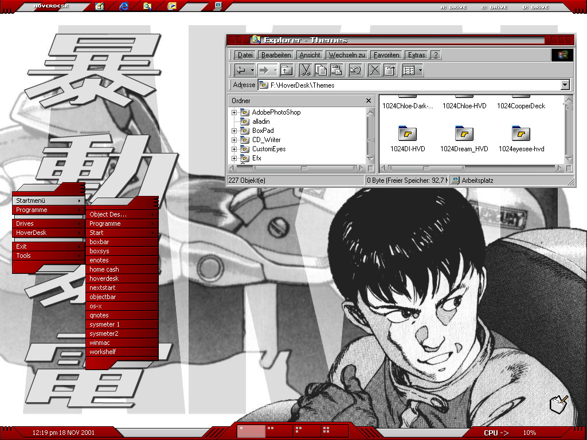Copy selection using the Explorer toolbar

pyautogui.click(x=321, y=70)
